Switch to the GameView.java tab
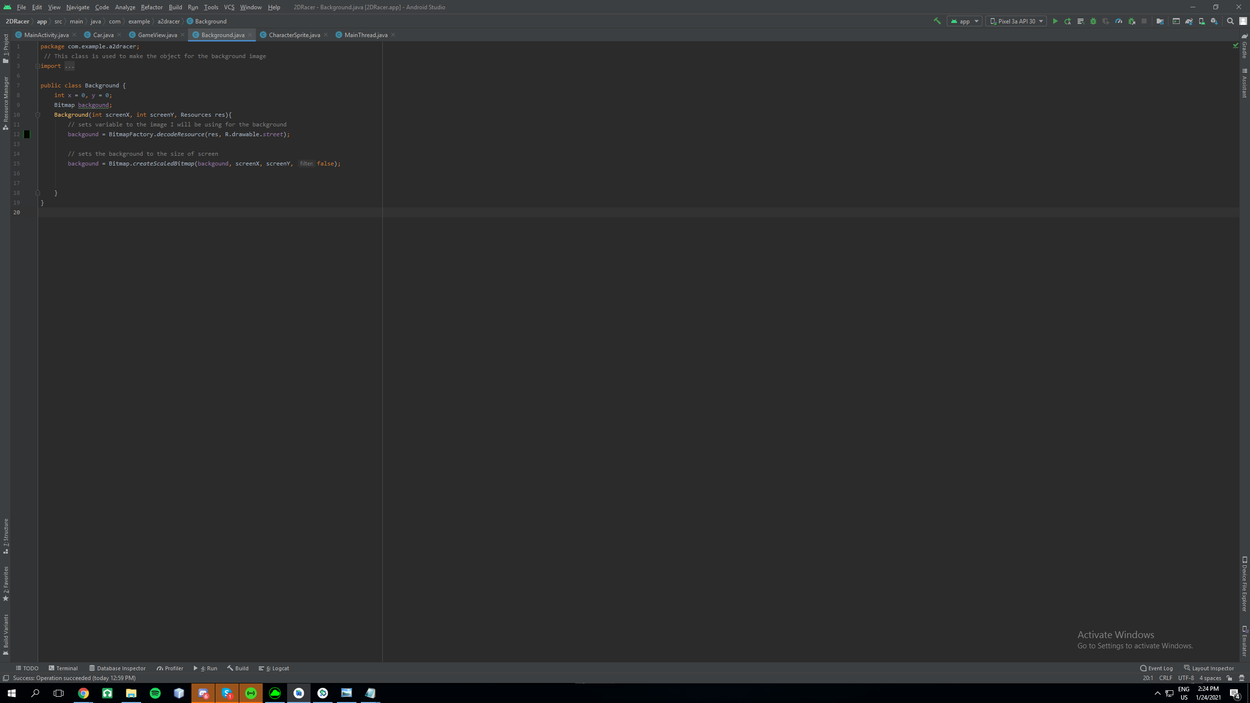 (157, 35)
